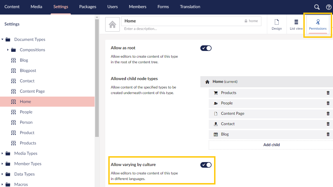Select the Person document type
The width and height of the screenshot is (333, 187).
click(26, 122)
